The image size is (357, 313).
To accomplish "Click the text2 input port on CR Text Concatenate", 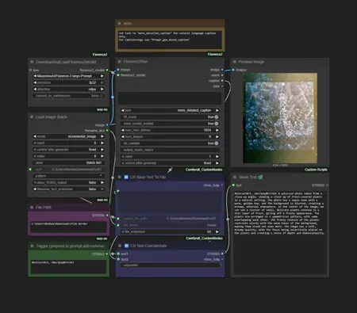I will pyautogui.click(x=118, y=259).
